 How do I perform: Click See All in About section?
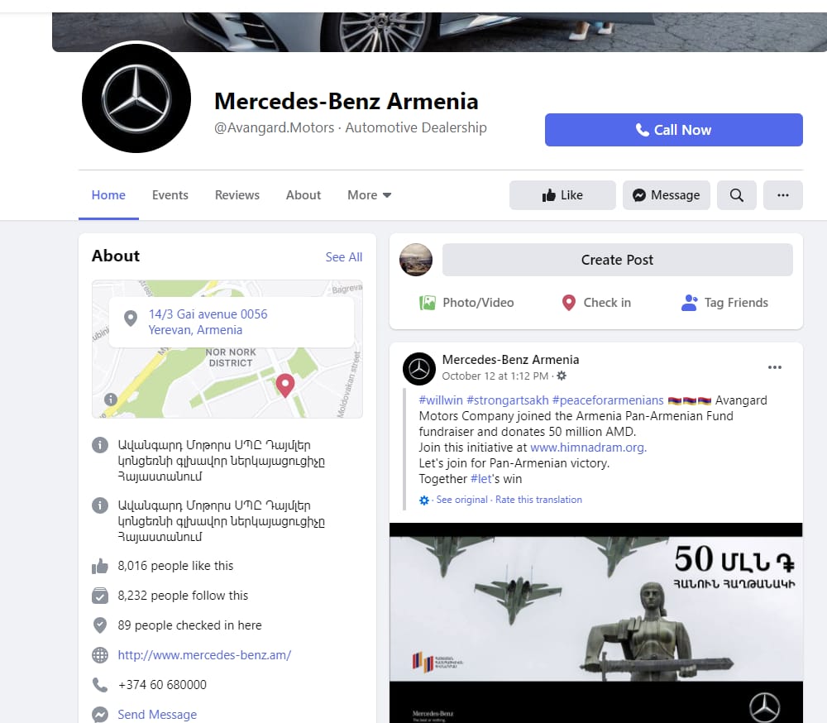click(x=343, y=257)
